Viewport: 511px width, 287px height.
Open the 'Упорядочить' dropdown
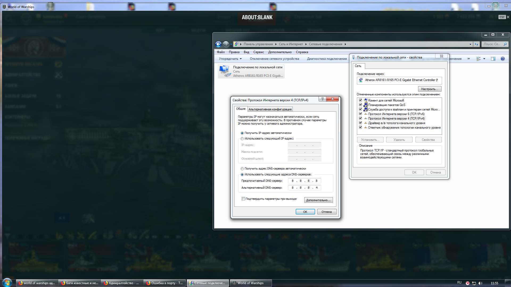(230, 59)
